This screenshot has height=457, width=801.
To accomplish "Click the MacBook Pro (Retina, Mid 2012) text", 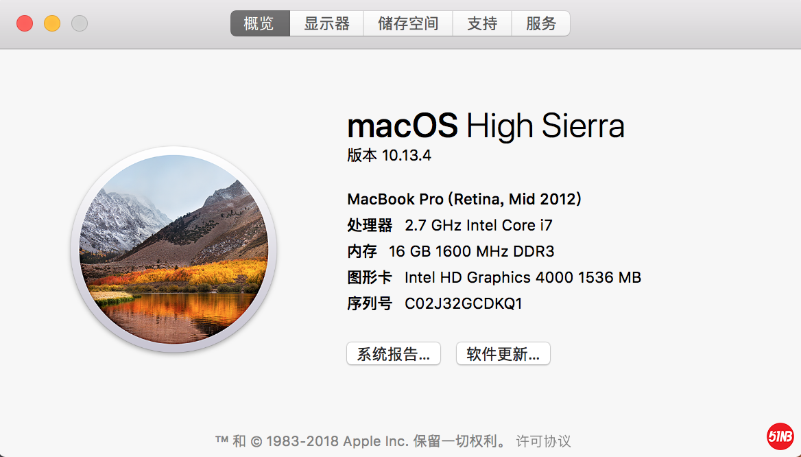I will pyautogui.click(x=464, y=199).
